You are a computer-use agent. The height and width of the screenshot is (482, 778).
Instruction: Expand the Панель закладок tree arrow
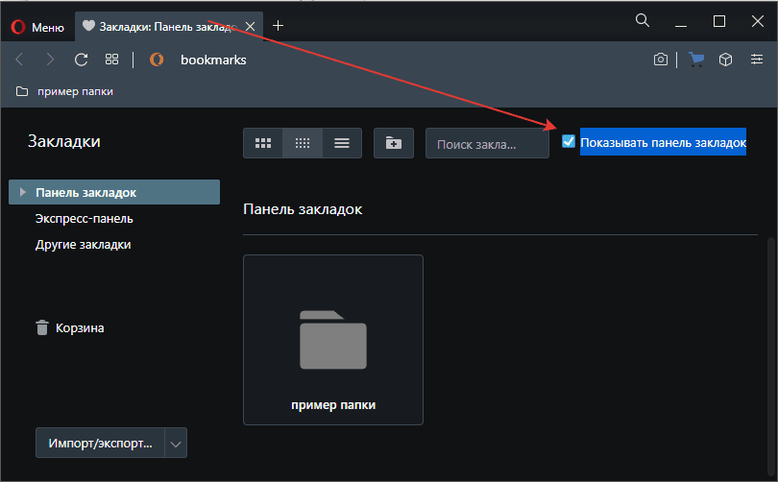[22, 192]
